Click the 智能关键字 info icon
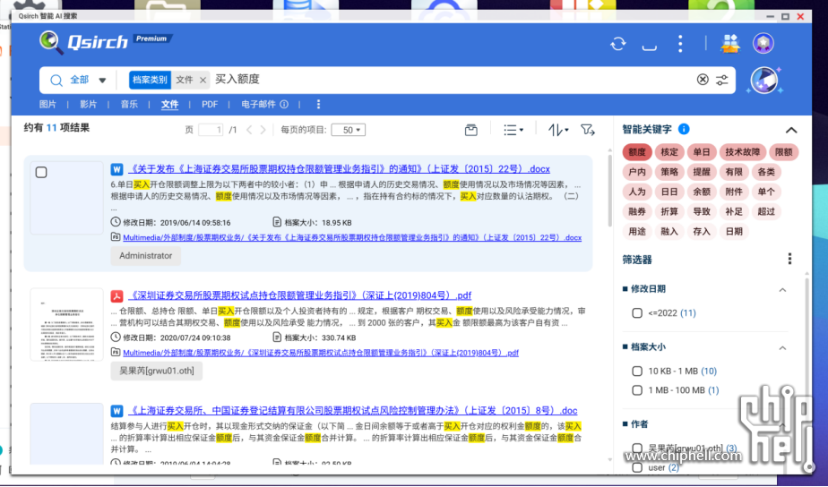 [x=684, y=129]
